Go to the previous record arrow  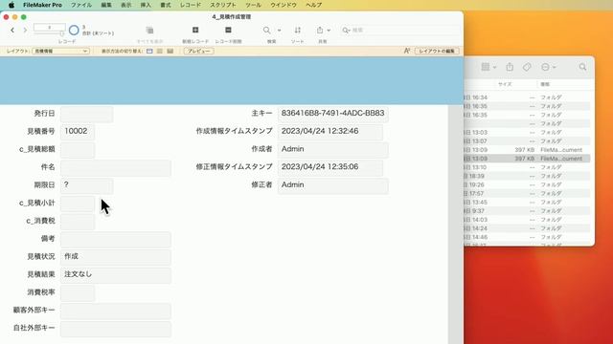coord(12,30)
